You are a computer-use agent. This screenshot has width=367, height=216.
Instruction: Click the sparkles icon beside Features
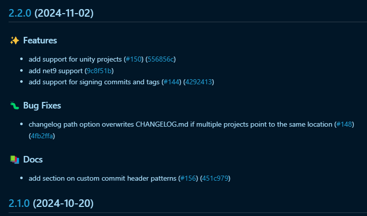15,40
